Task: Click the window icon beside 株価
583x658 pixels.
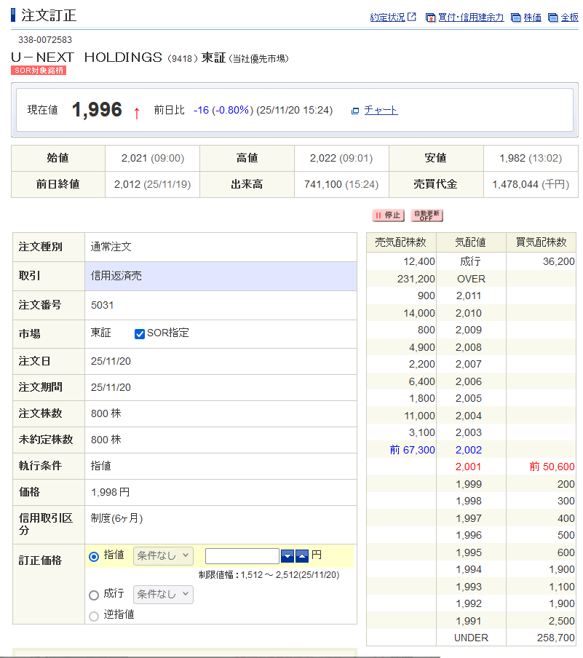Action: [x=515, y=17]
